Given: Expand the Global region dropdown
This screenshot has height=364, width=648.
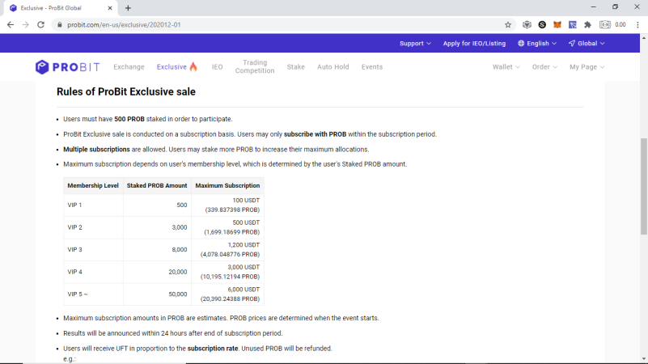Looking at the screenshot, I should (x=587, y=44).
